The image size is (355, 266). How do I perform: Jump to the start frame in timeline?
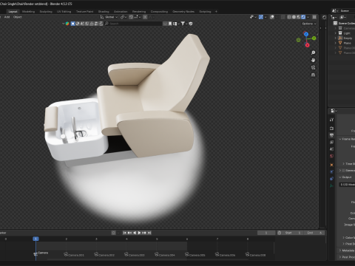[125, 233]
